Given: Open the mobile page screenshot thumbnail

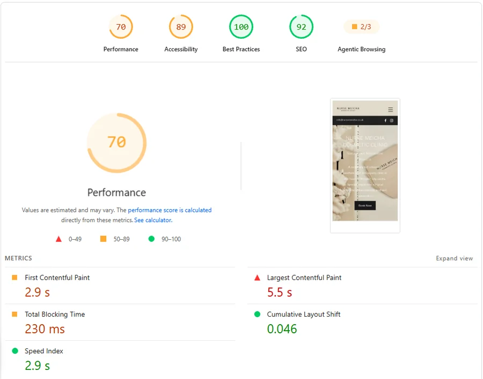Looking at the screenshot, I should pyautogui.click(x=365, y=166).
